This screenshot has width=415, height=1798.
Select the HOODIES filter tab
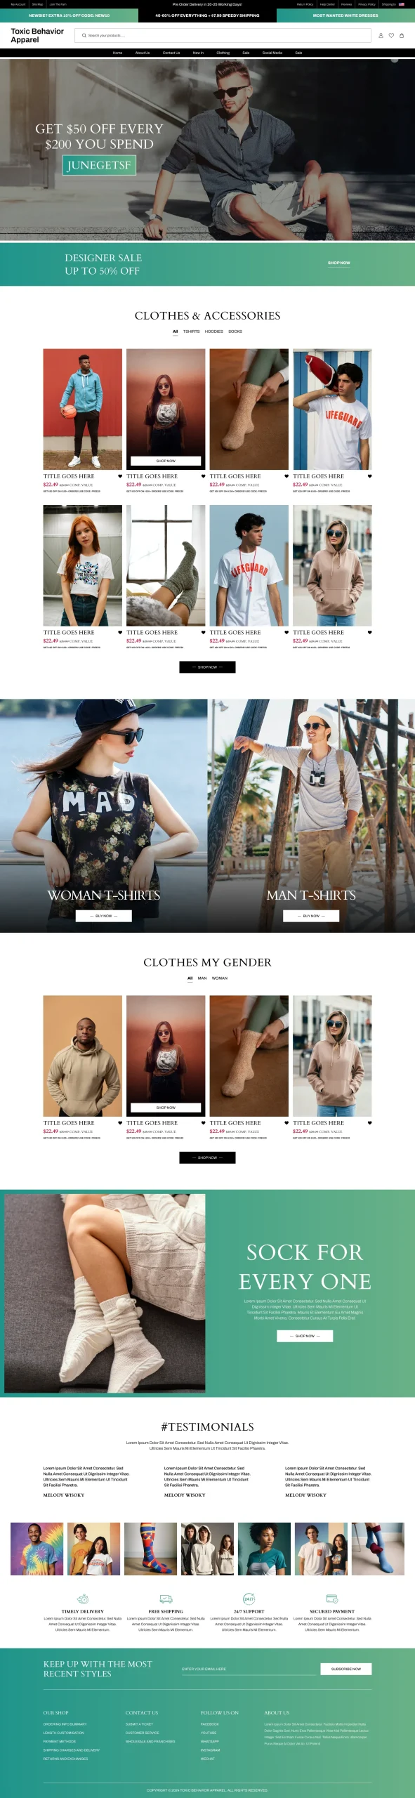click(214, 332)
